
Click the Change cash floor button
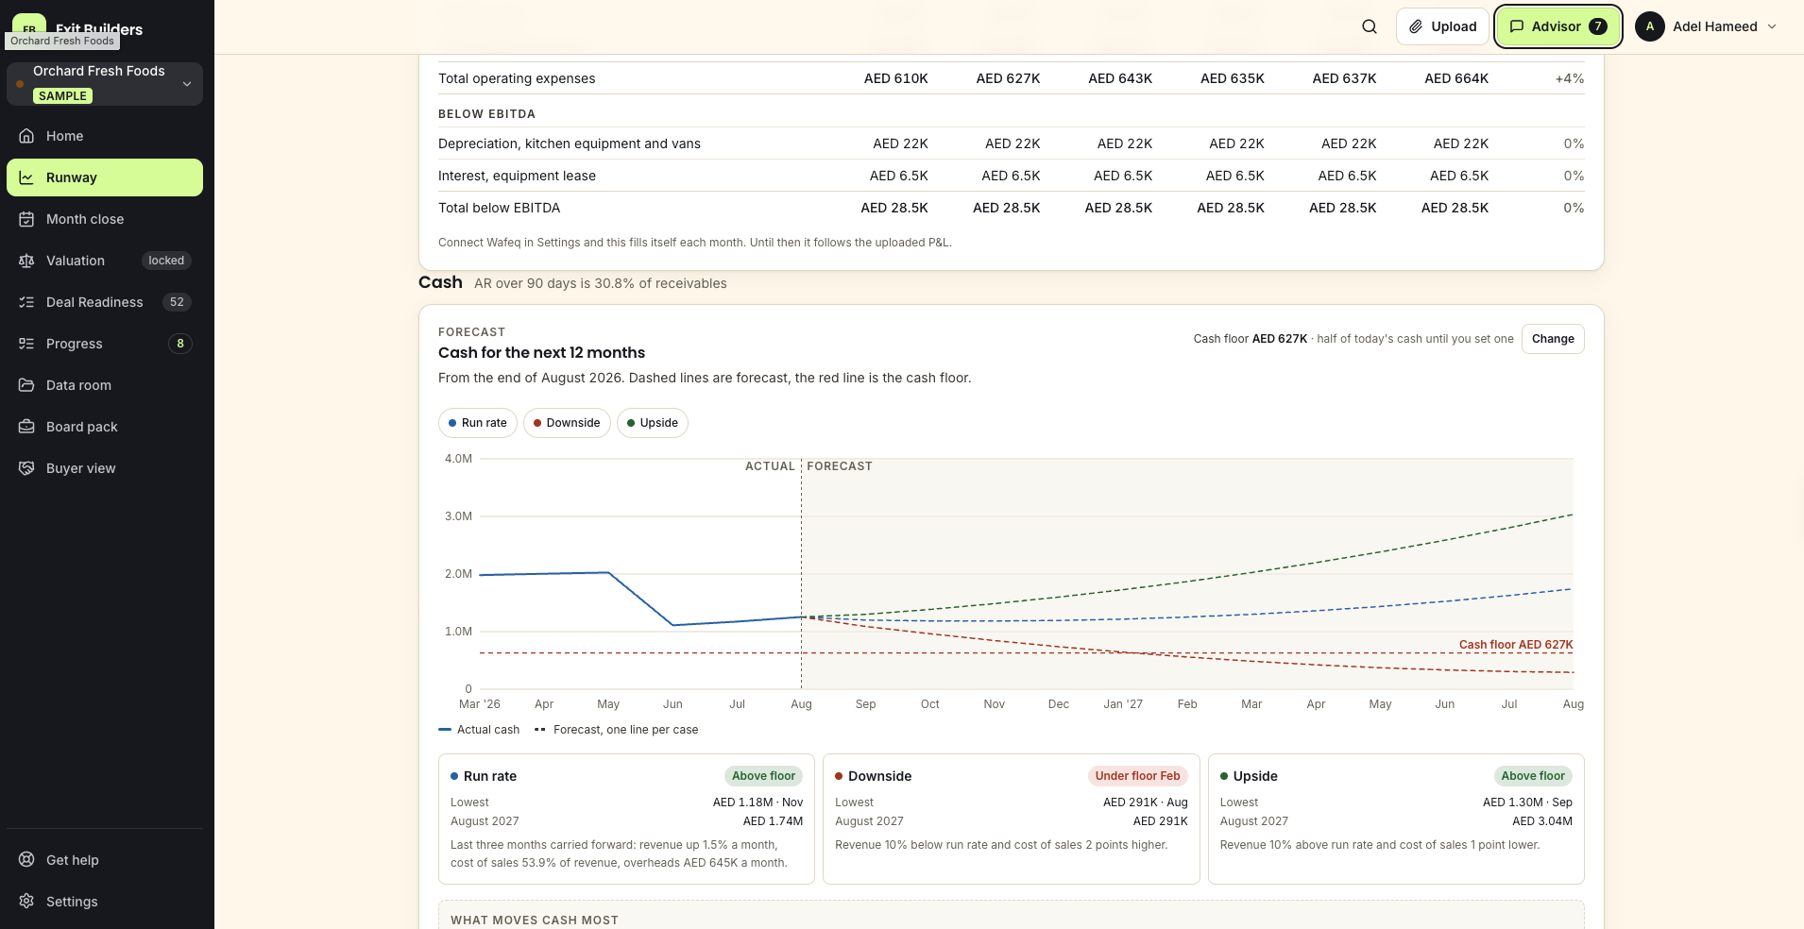pyautogui.click(x=1553, y=339)
